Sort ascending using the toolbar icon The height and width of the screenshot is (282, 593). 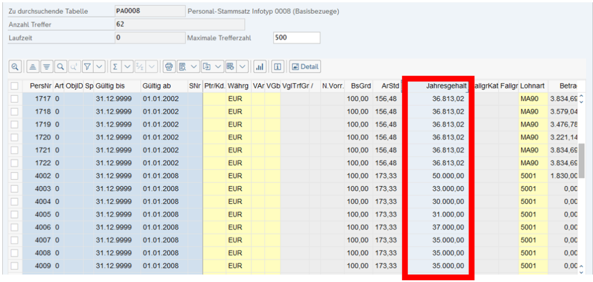[34, 67]
